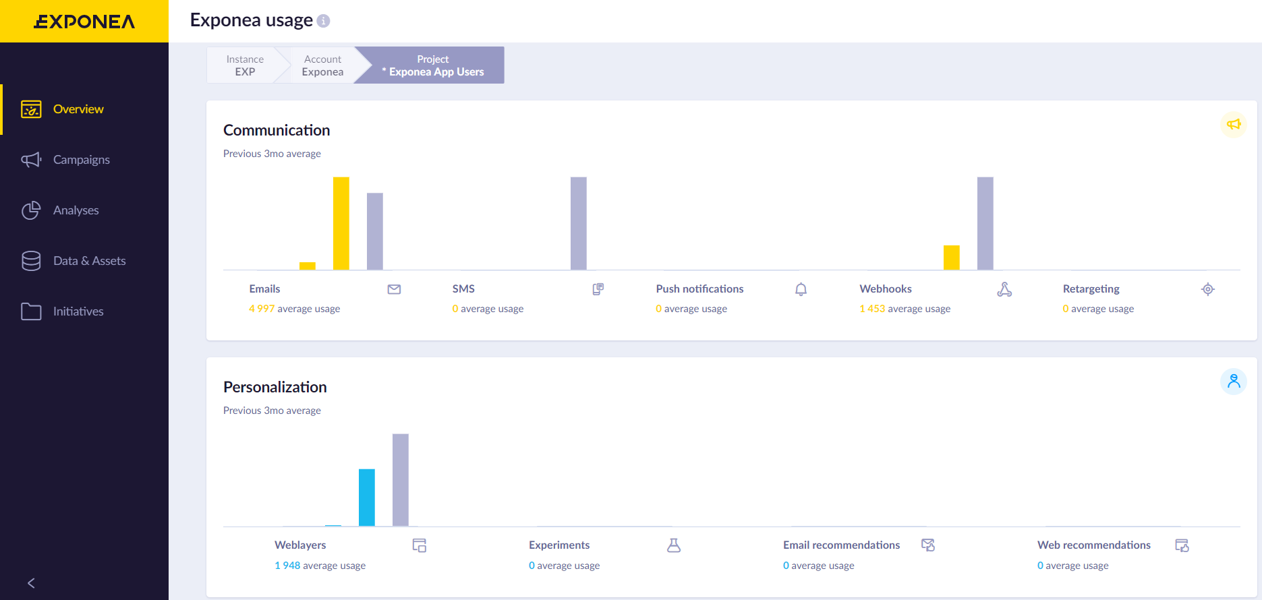Image resolution: width=1262 pixels, height=600 pixels.
Task: Click the Communication megaphone badge icon
Action: coord(1234,125)
